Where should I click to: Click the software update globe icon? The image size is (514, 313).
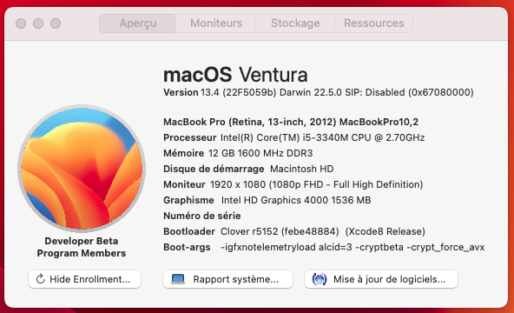pos(320,279)
